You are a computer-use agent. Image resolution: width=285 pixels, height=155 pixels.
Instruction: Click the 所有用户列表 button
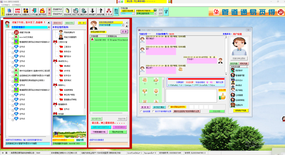click(240, 111)
